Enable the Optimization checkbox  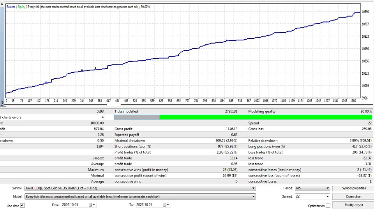click(x=328, y=205)
